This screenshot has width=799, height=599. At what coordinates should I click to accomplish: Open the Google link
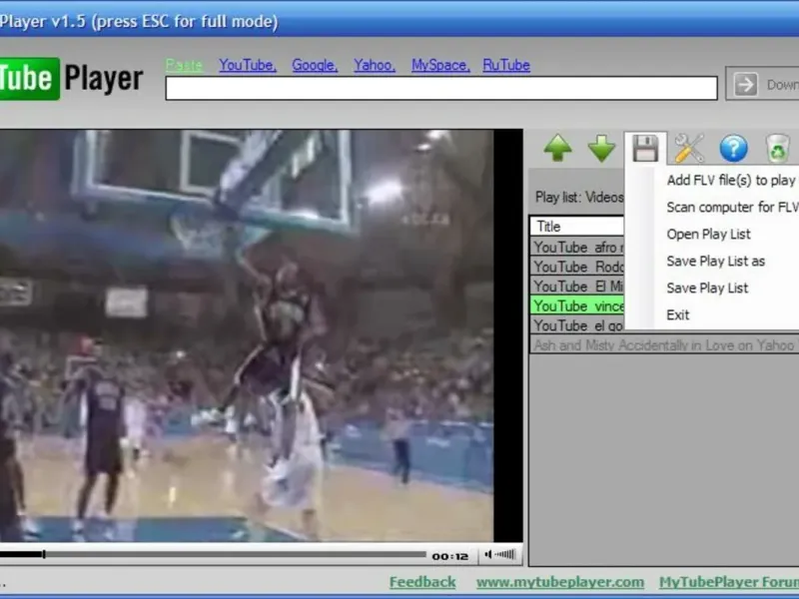click(x=315, y=65)
